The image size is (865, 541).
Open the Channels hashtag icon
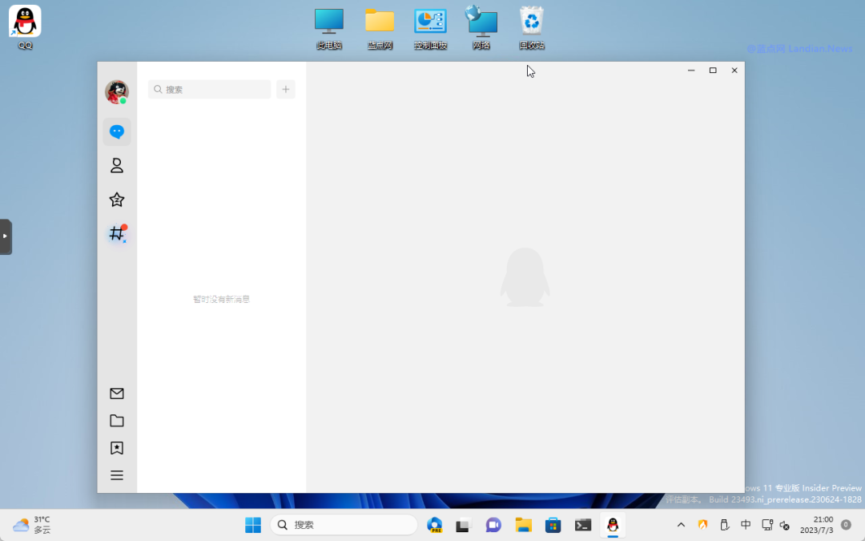tap(117, 233)
